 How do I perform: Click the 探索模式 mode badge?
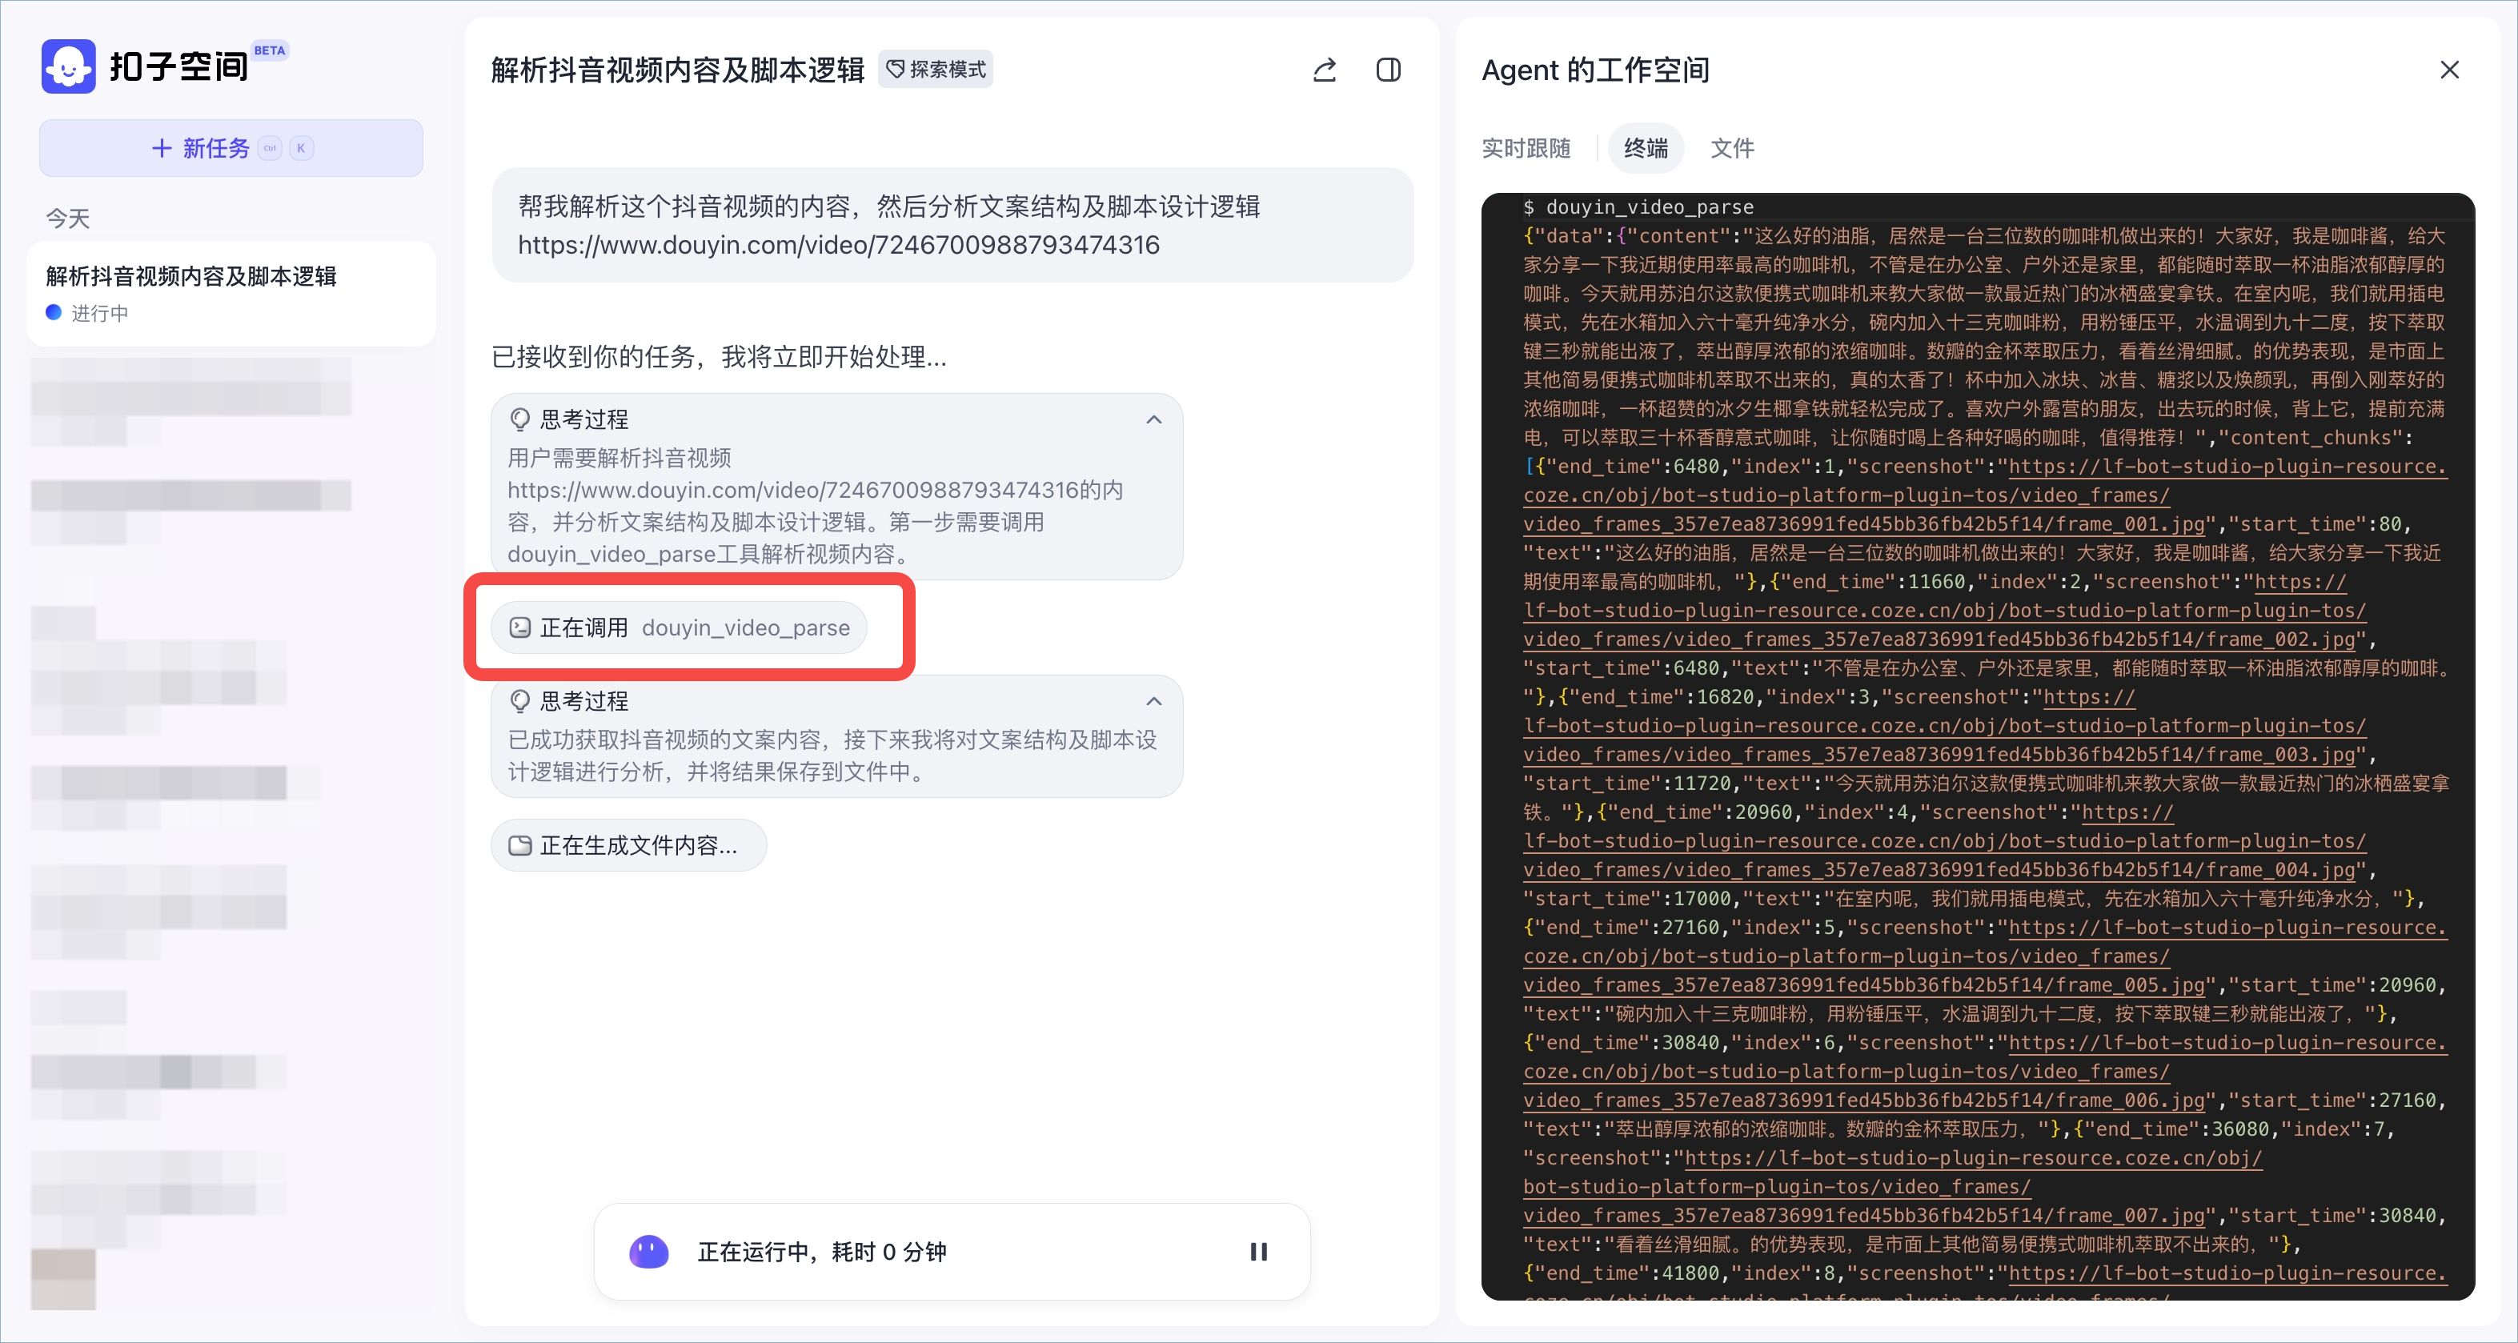(x=936, y=70)
